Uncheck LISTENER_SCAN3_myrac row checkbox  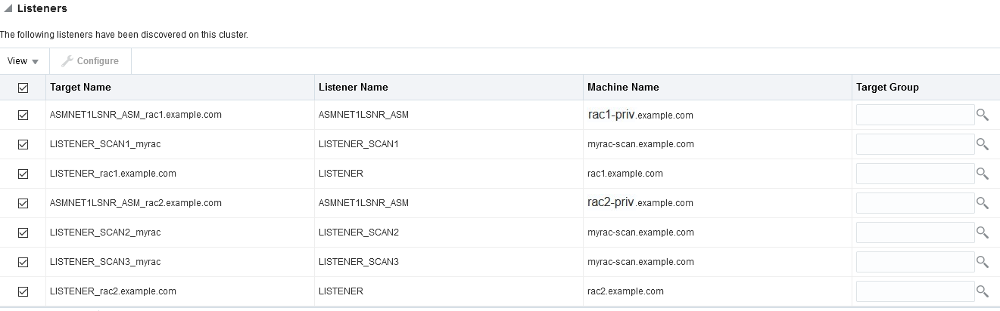point(23,262)
